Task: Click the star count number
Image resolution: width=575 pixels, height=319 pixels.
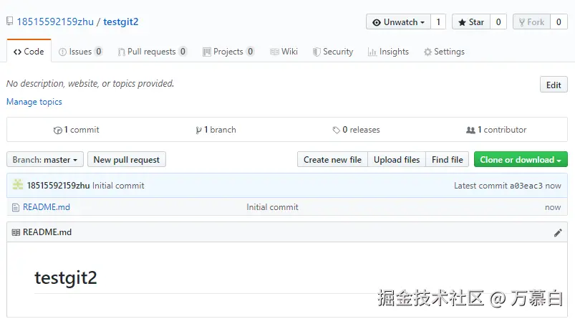Action: coord(498,22)
